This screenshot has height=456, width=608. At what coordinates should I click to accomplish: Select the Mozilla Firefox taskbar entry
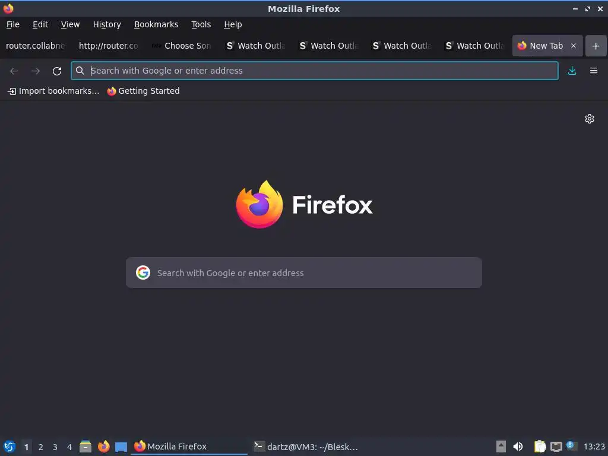click(189, 446)
